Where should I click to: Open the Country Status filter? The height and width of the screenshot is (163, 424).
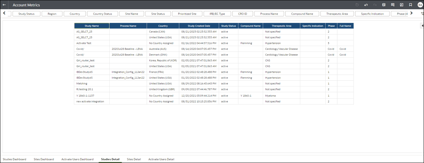[x=102, y=14]
